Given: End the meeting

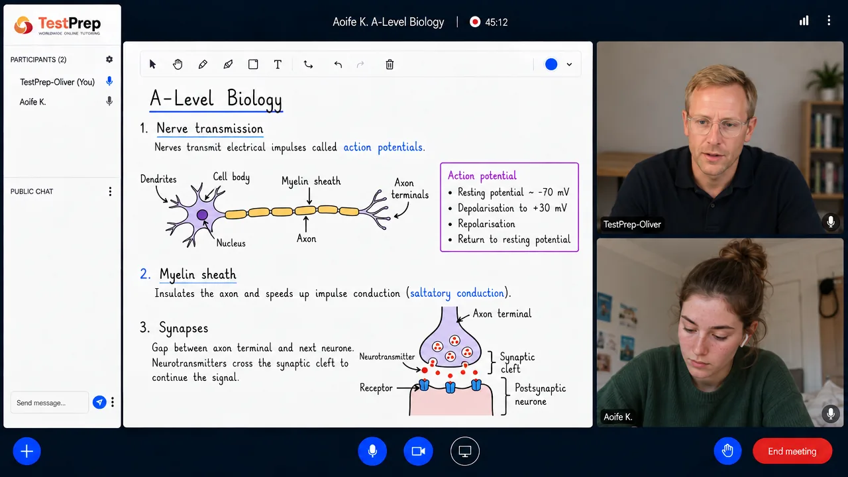Looking at the screenshot, I should point(792,451).
